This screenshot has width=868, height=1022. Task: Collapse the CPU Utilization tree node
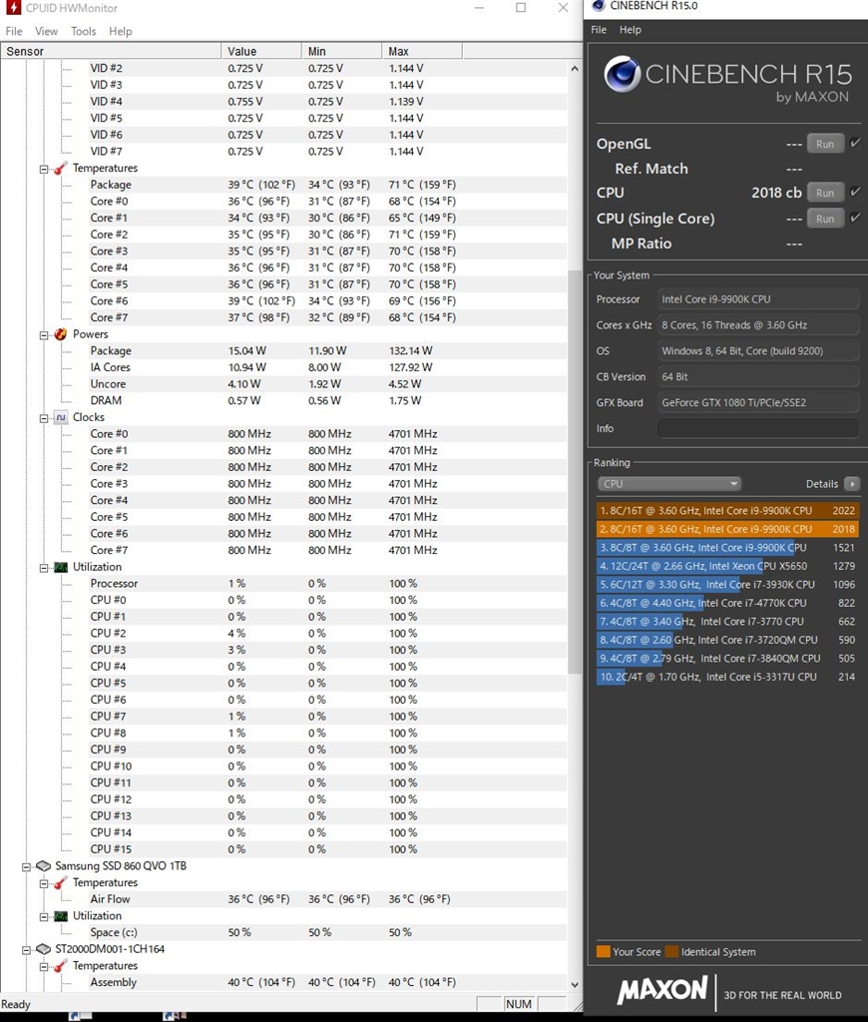44,568
